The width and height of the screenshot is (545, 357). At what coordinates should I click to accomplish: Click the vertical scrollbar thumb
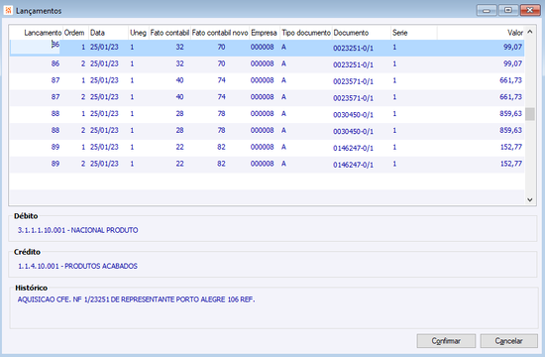[x=530, y=114]
